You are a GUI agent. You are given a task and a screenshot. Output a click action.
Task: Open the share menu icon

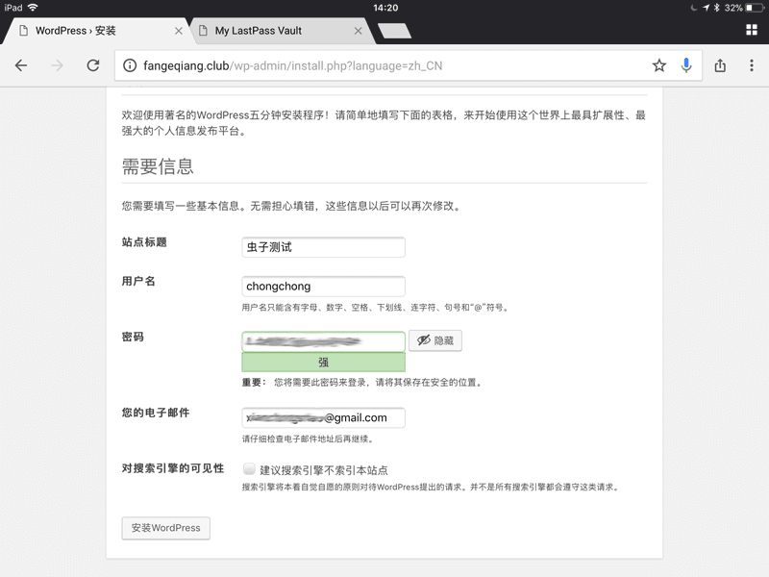720,65
